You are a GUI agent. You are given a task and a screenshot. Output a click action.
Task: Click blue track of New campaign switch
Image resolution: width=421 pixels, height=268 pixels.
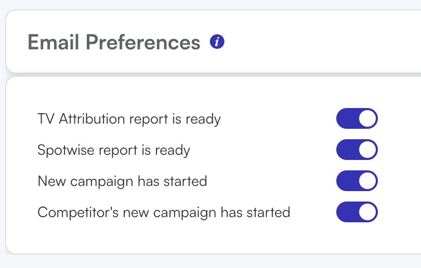[347, 181]
